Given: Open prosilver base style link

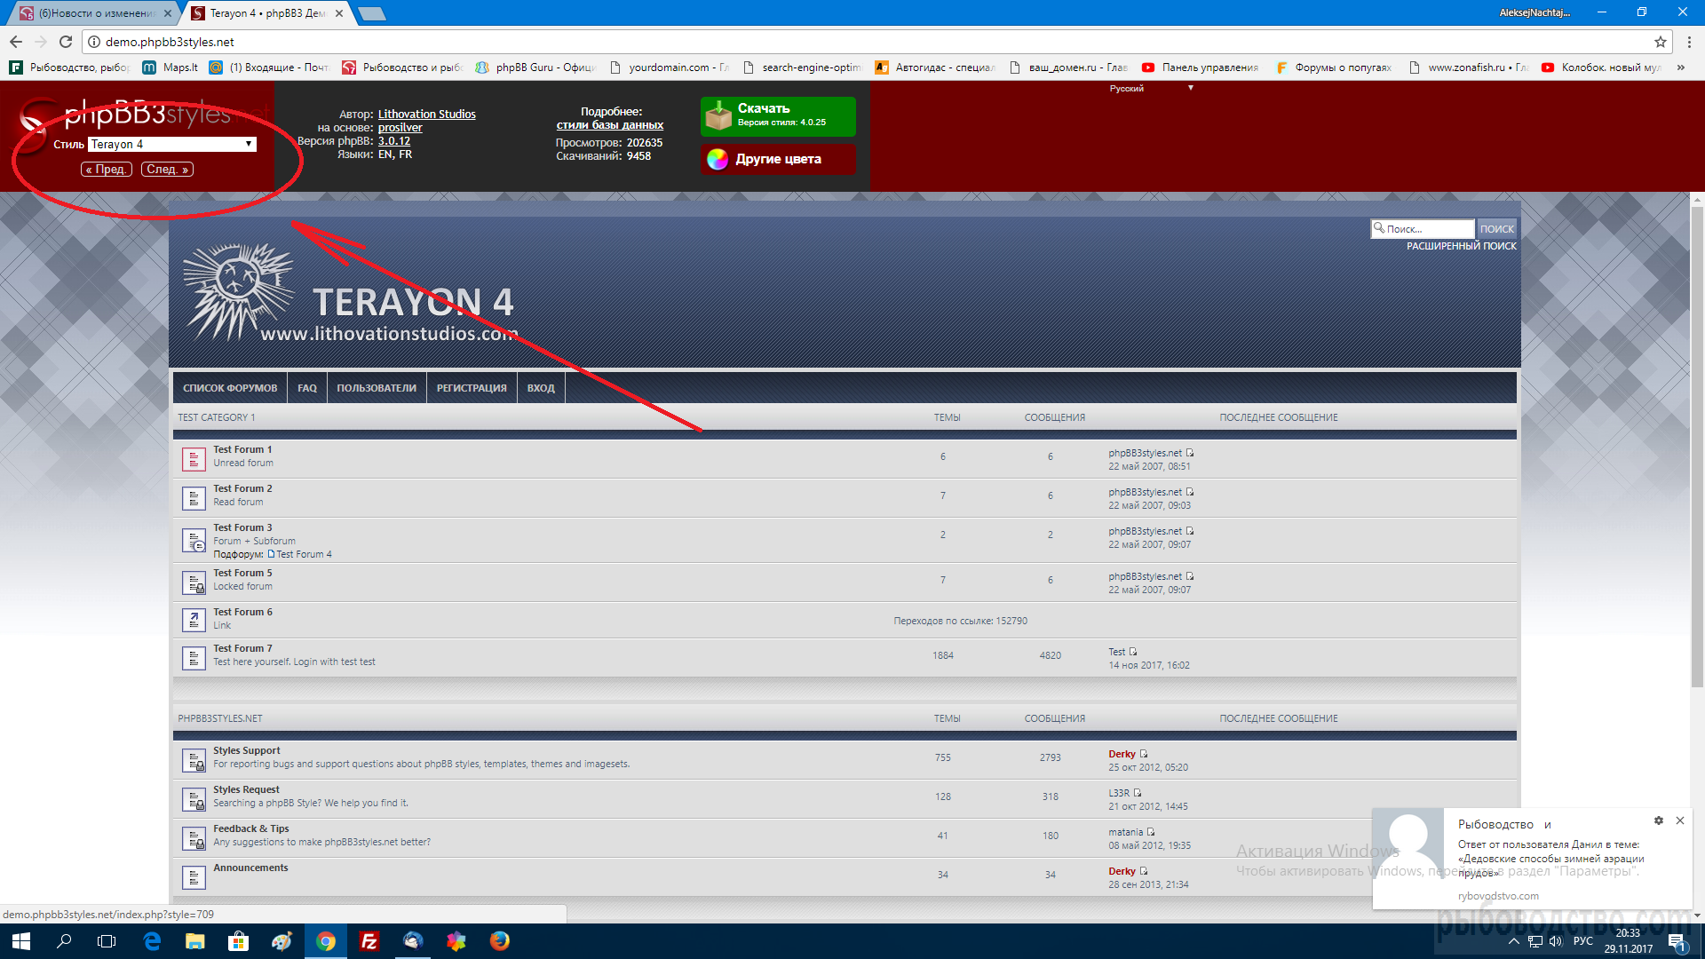Looking at the screenshot, I should [400, 127].
